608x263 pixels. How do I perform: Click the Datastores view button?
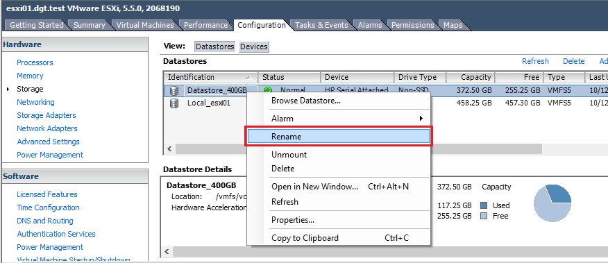(x=215, y=46)
